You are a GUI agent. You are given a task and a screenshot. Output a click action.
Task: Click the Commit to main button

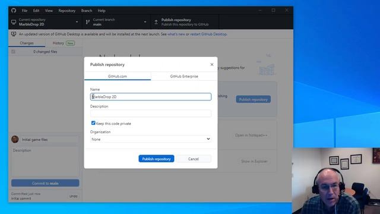pyautogui.click(x=45, y=183)
